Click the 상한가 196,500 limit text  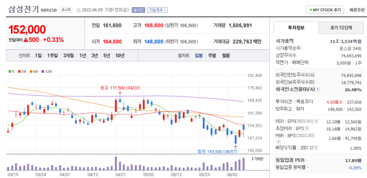tap(181, 25)
